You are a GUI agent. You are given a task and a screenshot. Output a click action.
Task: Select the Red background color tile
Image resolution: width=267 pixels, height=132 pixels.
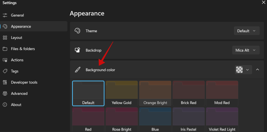[88, 120]
